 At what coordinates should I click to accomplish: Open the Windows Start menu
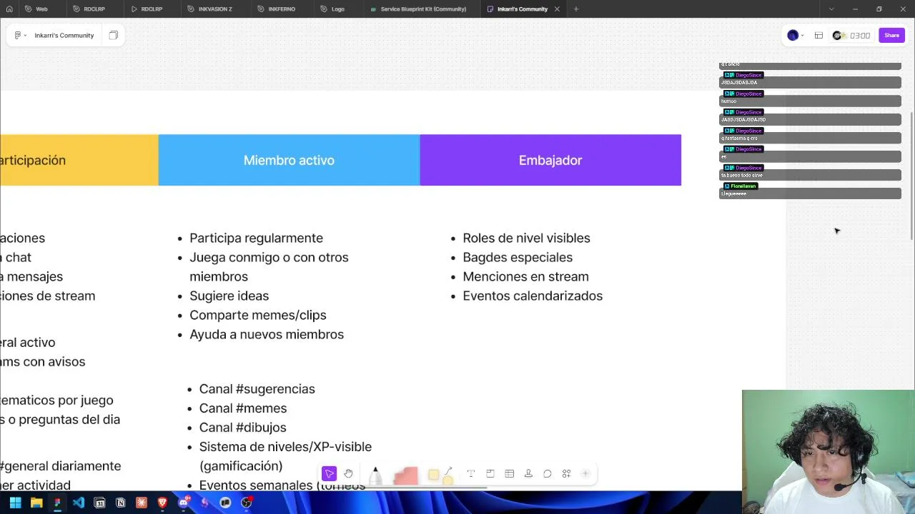coord(15,503)
